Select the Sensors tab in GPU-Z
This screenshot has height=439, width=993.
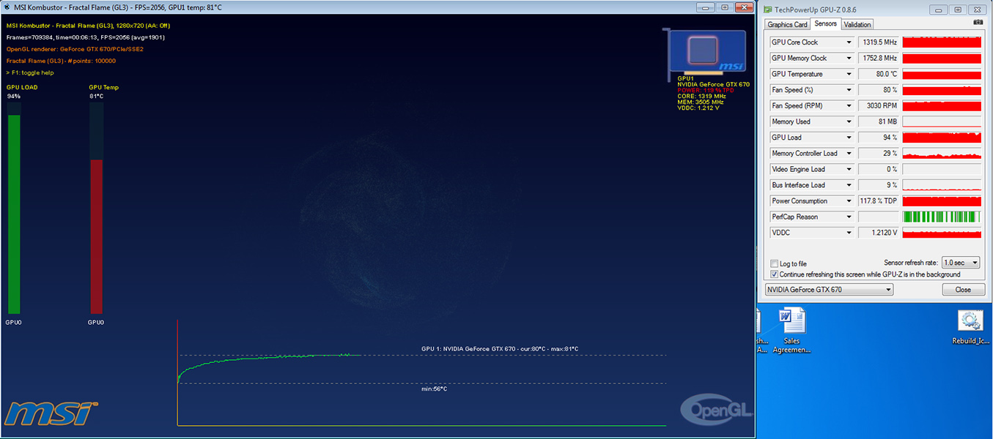pyautogui.click(x=825, y=24)
